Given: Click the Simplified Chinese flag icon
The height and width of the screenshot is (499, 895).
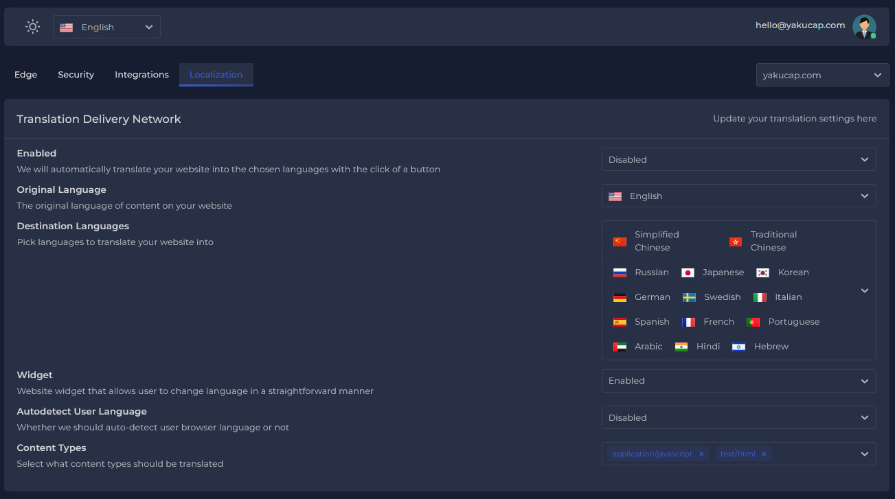Looking at the screenshot, I should tap(620, 242).
